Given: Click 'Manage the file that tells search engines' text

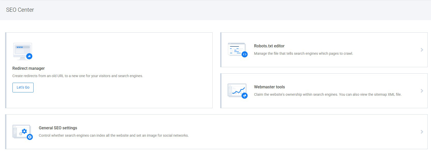Looking at the screenshot, I should (x=303, y=53).
